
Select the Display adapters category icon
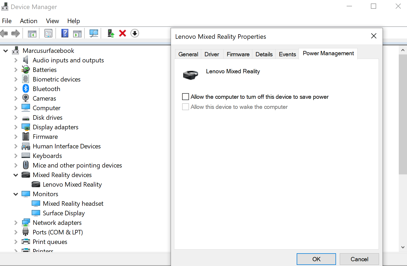pyautogui.click(x=26, y=127)
